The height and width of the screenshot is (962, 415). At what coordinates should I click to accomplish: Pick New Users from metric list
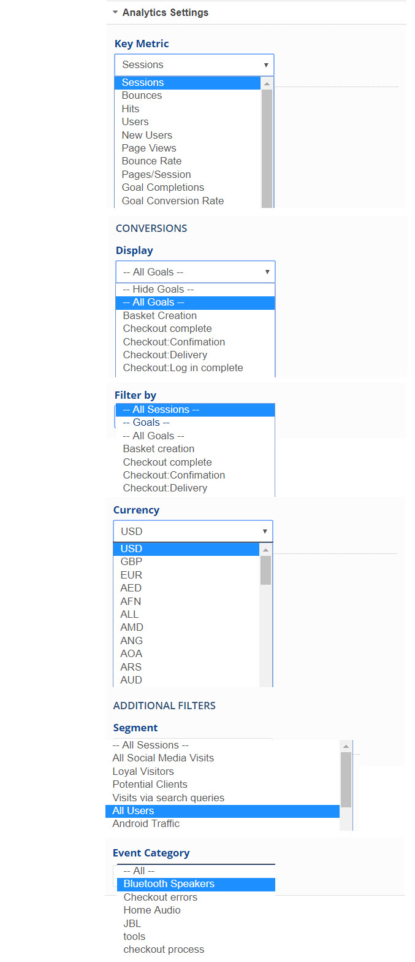coord(147,135)
